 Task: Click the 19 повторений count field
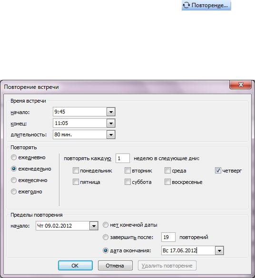(x=168, y=237)
